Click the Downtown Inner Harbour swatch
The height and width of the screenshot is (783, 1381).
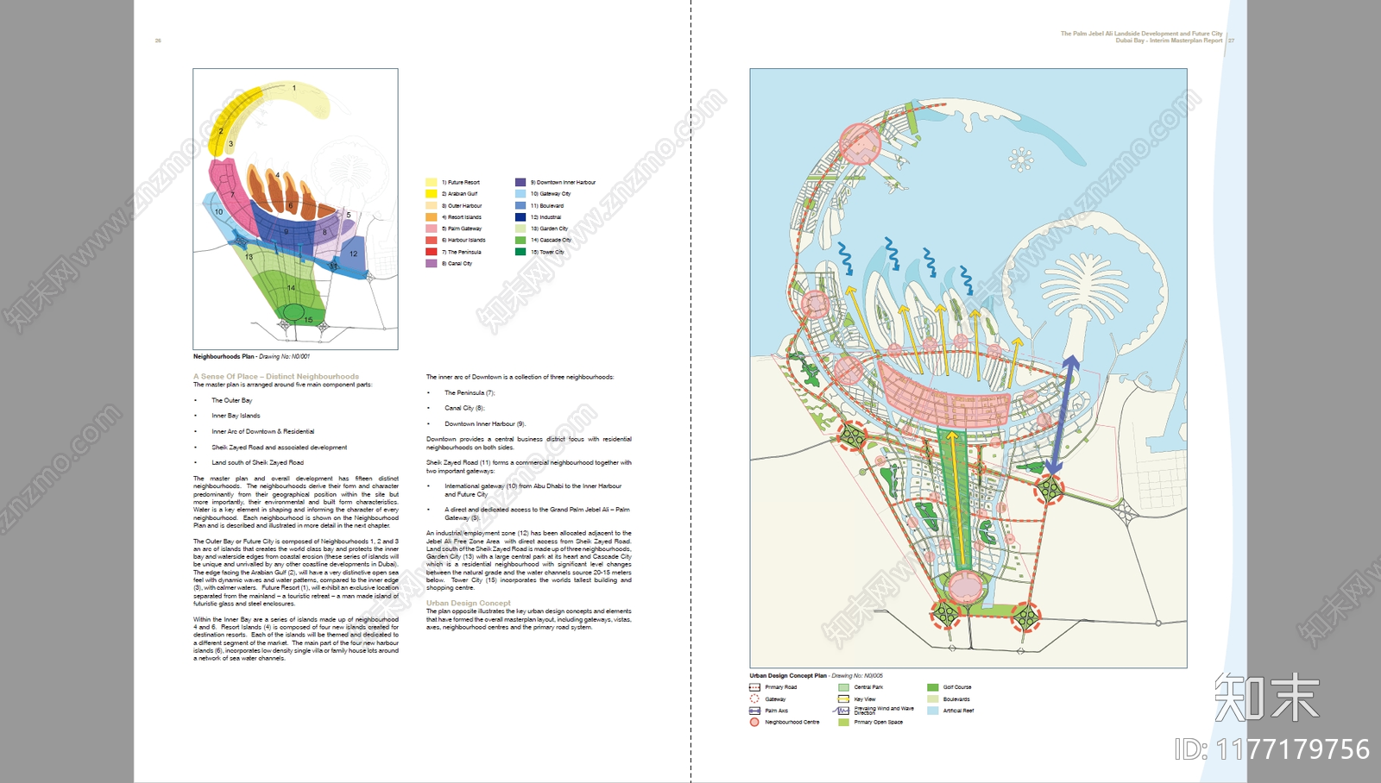(x=520, y=182)
